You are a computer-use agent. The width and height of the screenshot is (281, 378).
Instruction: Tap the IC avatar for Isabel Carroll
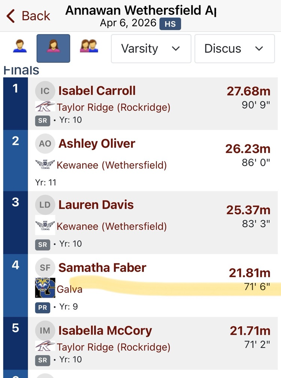click(x=45, y=91)
